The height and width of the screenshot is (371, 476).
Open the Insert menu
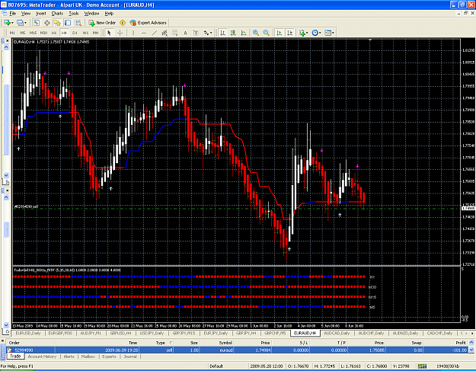point(40,14)
